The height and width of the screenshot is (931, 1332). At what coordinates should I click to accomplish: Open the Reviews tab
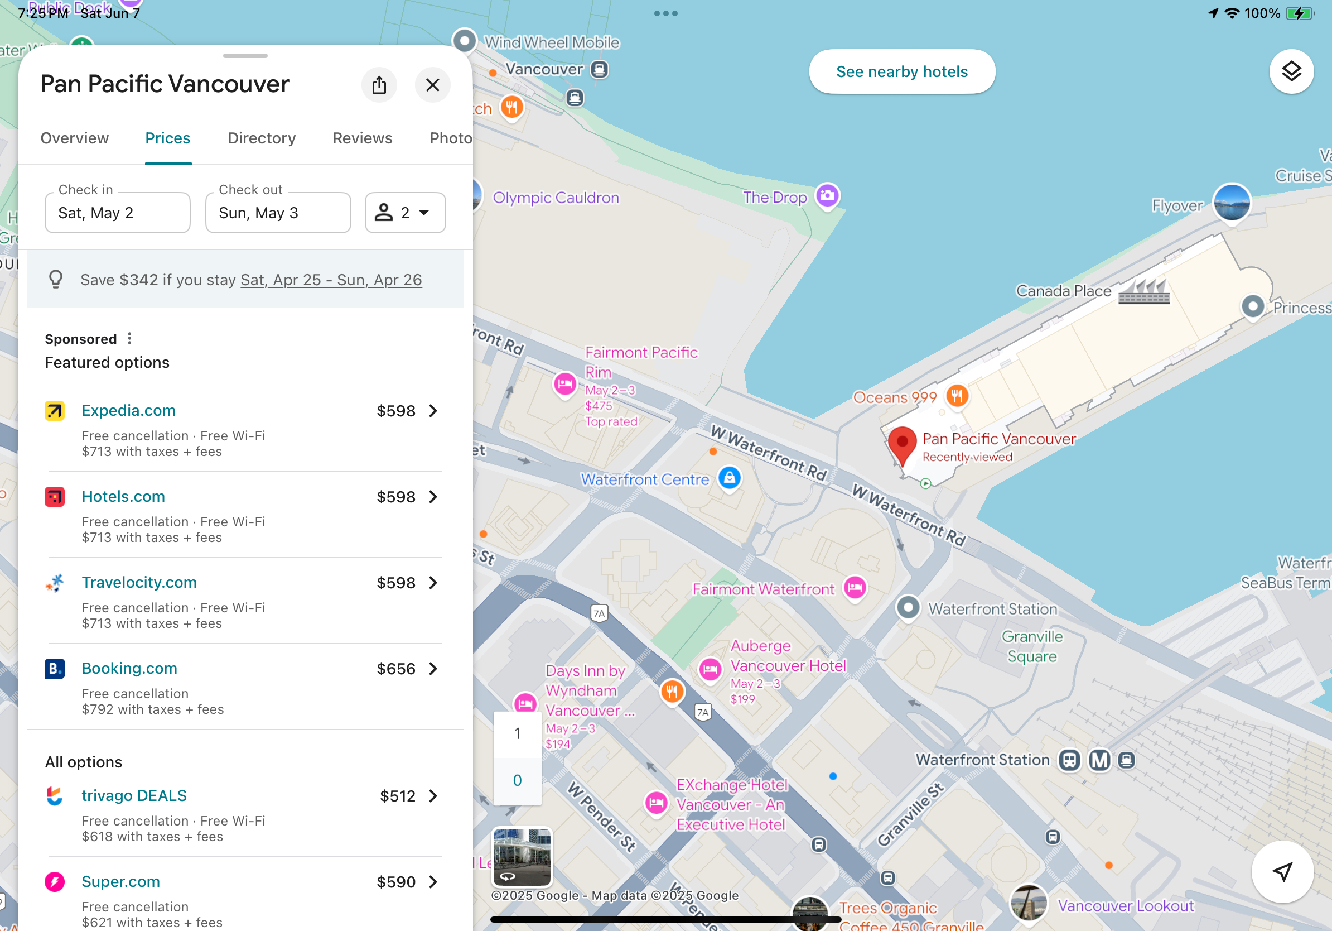pyautogui.click(x=363, y=138)
